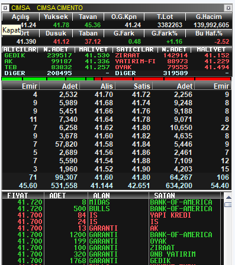The image size is (235, 265).
Task: Click seller QNB YATIRIM in trades
Action: (173, 254)
